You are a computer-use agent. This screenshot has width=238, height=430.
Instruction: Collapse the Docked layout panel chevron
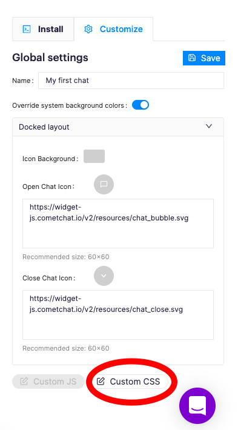point(209,126)
